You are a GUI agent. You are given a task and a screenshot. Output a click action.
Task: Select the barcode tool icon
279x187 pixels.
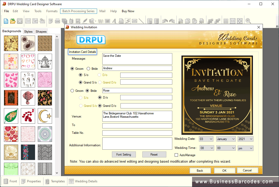point(107,21)
